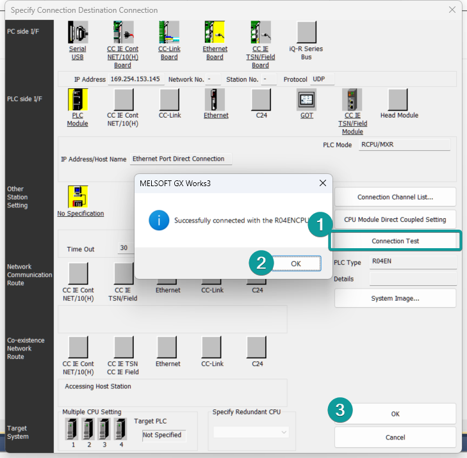
Task: Select multiple CPU number 3
Action: pos(104,429)
